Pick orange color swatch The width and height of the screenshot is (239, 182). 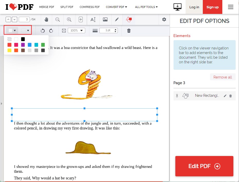16,50
